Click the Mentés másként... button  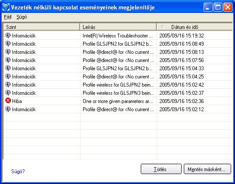tap(207, 169)
